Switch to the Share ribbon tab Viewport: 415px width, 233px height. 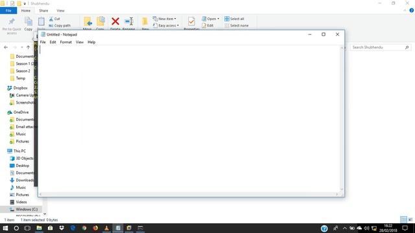(43, 10)
